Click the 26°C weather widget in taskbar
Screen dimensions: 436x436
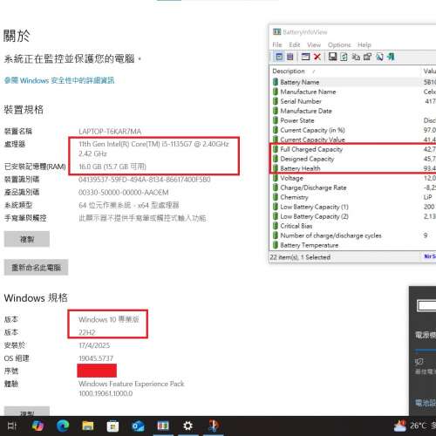click(x=414, y=426)
